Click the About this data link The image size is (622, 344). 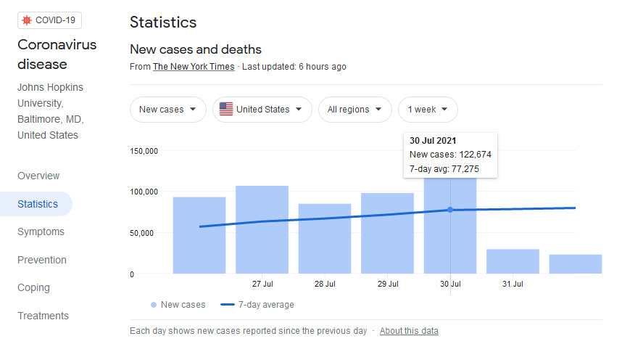(409, 331)
